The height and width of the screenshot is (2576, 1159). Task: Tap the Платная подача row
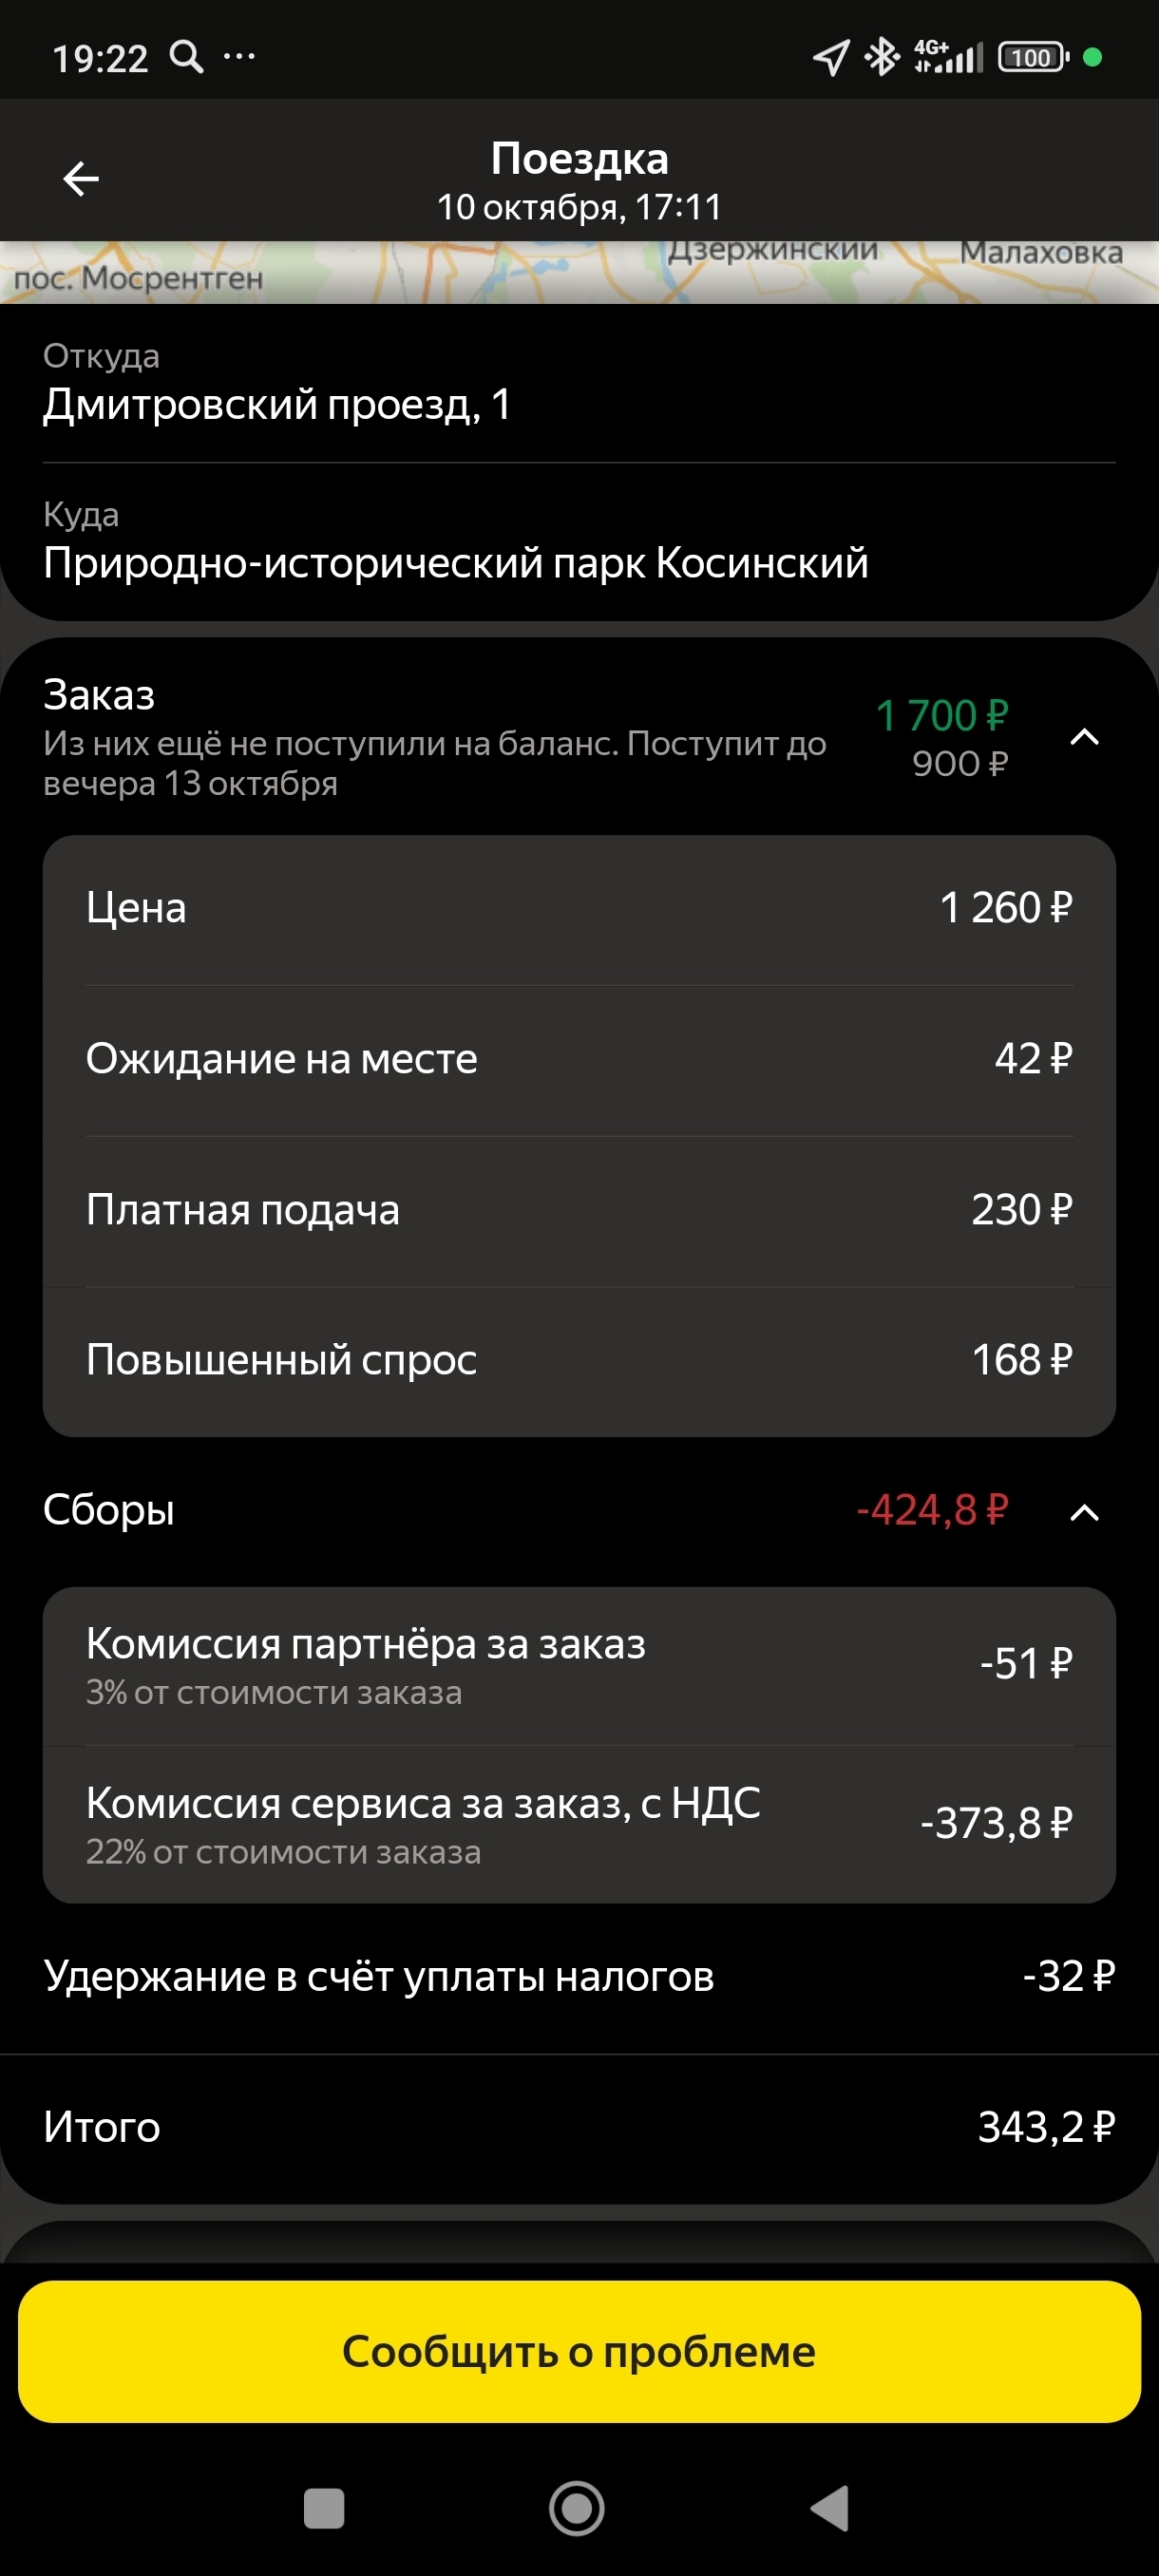[x=579, y=1210]
